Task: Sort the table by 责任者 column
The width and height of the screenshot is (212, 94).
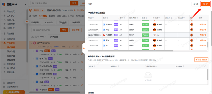Action: (171, 18)
